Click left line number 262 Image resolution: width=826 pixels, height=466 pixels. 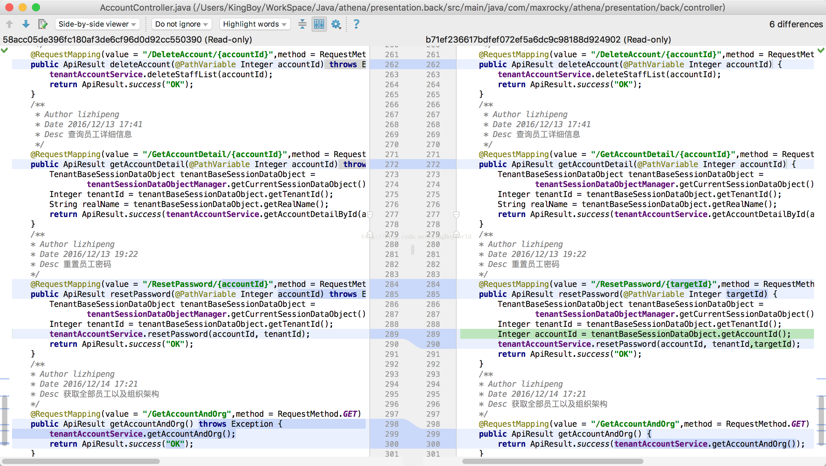[392, 65]
